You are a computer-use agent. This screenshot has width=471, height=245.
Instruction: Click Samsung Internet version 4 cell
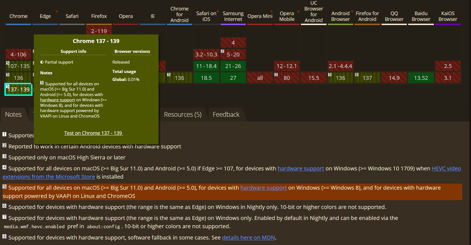[x=233, y=43]
